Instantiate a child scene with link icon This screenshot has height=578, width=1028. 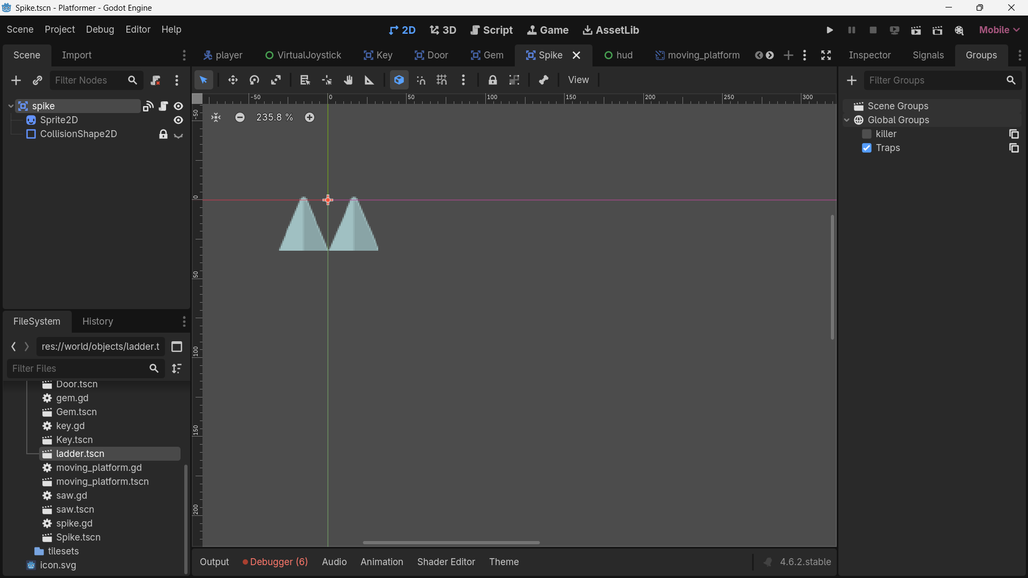tap(37, 80)
